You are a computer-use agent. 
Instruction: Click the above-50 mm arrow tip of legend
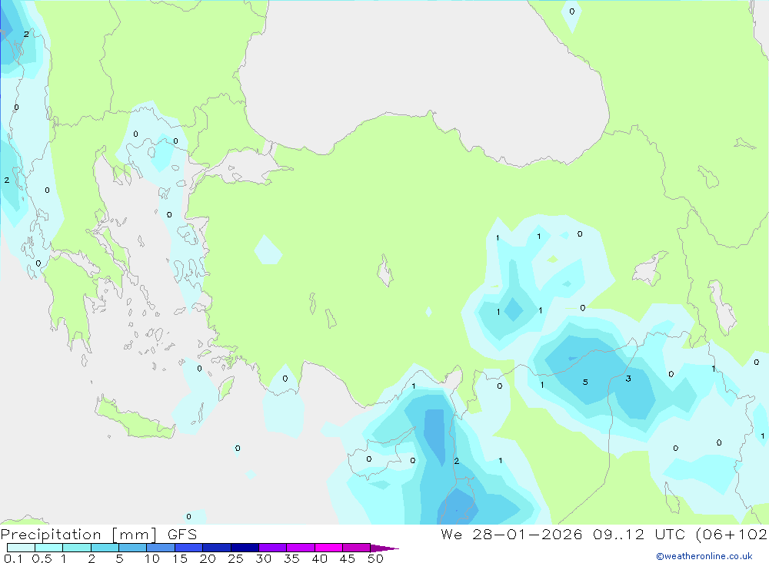(384, 548)
